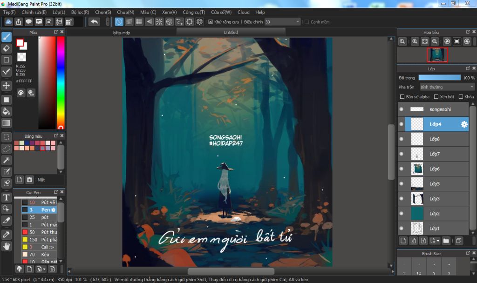This screenshot has width=477, height=283.
Task: Select the Text tool
Action: (x=7, y=197)
